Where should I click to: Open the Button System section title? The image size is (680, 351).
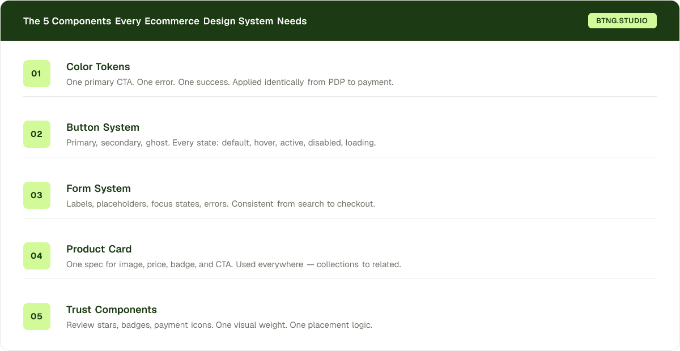[103, 127]
